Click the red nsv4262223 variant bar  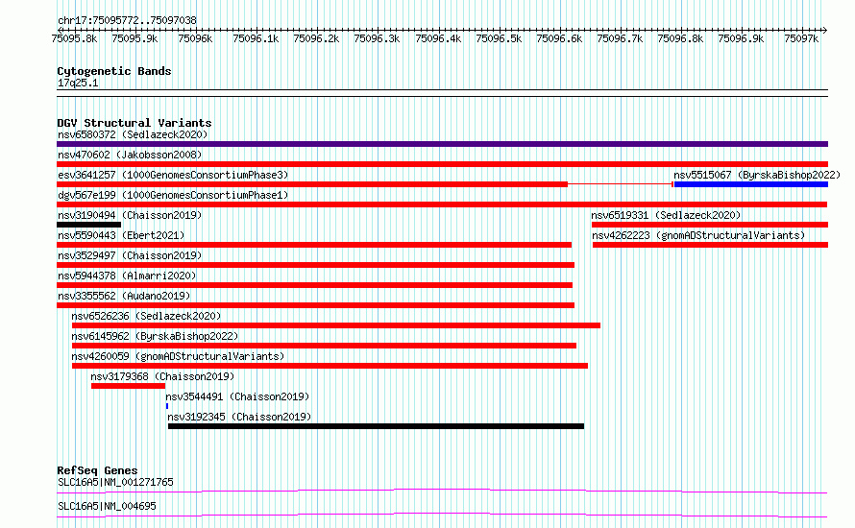[711, 245]
